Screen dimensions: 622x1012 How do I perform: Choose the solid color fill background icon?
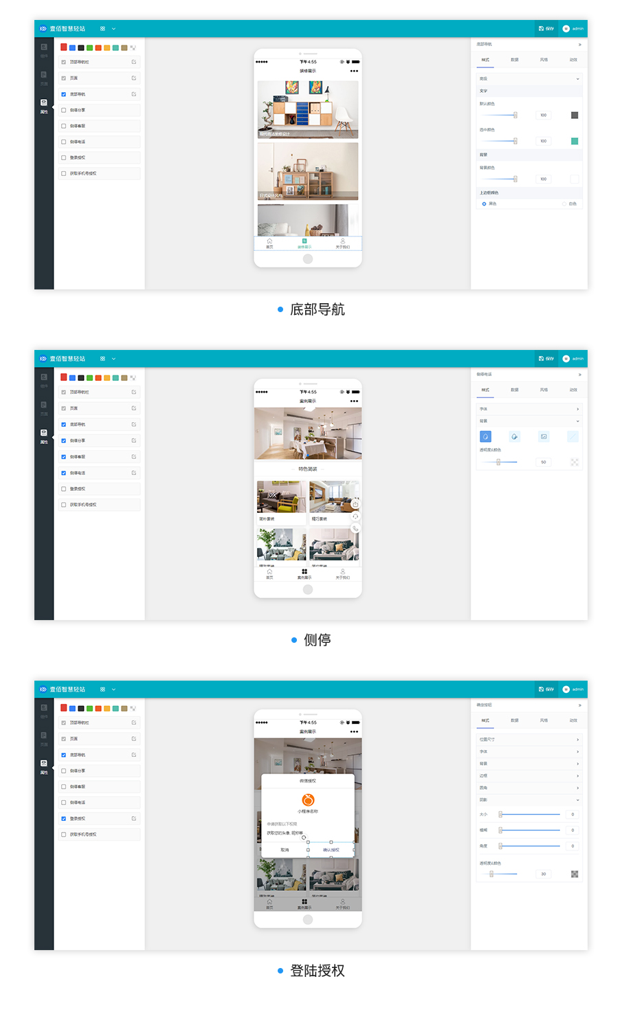click(485, 437)
